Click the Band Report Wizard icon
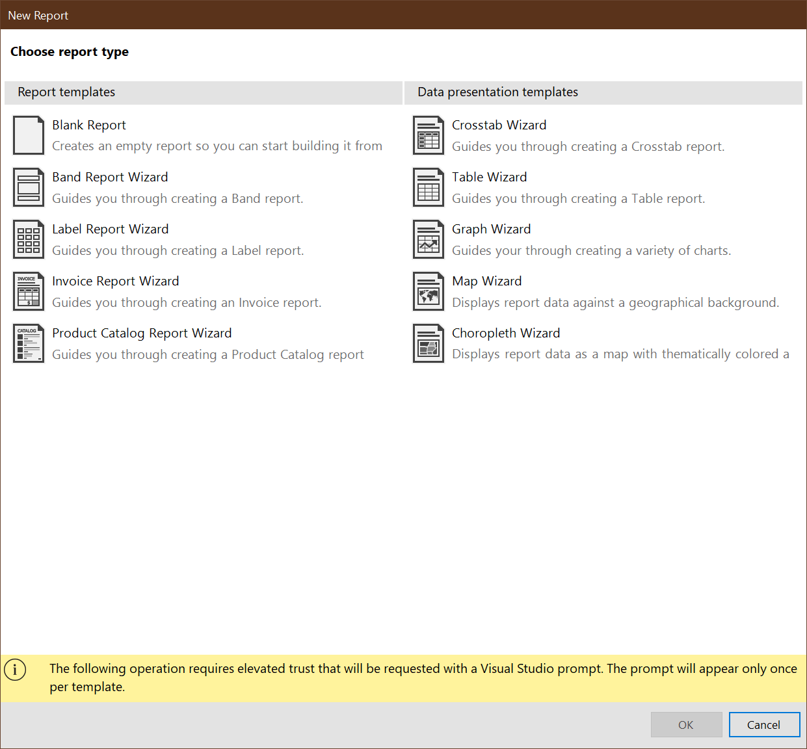 pyautogui.click(x=28, y=187)
